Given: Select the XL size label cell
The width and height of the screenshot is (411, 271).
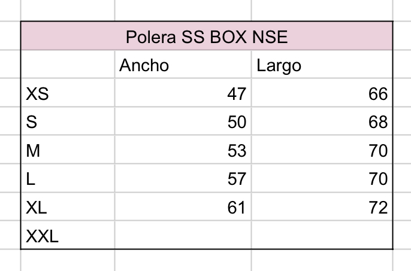Looking at the screenshot, I should [x=68, y=208].
